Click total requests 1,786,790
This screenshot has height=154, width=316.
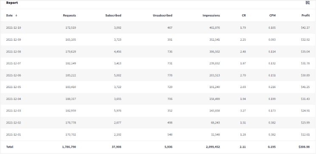[69, 147]
